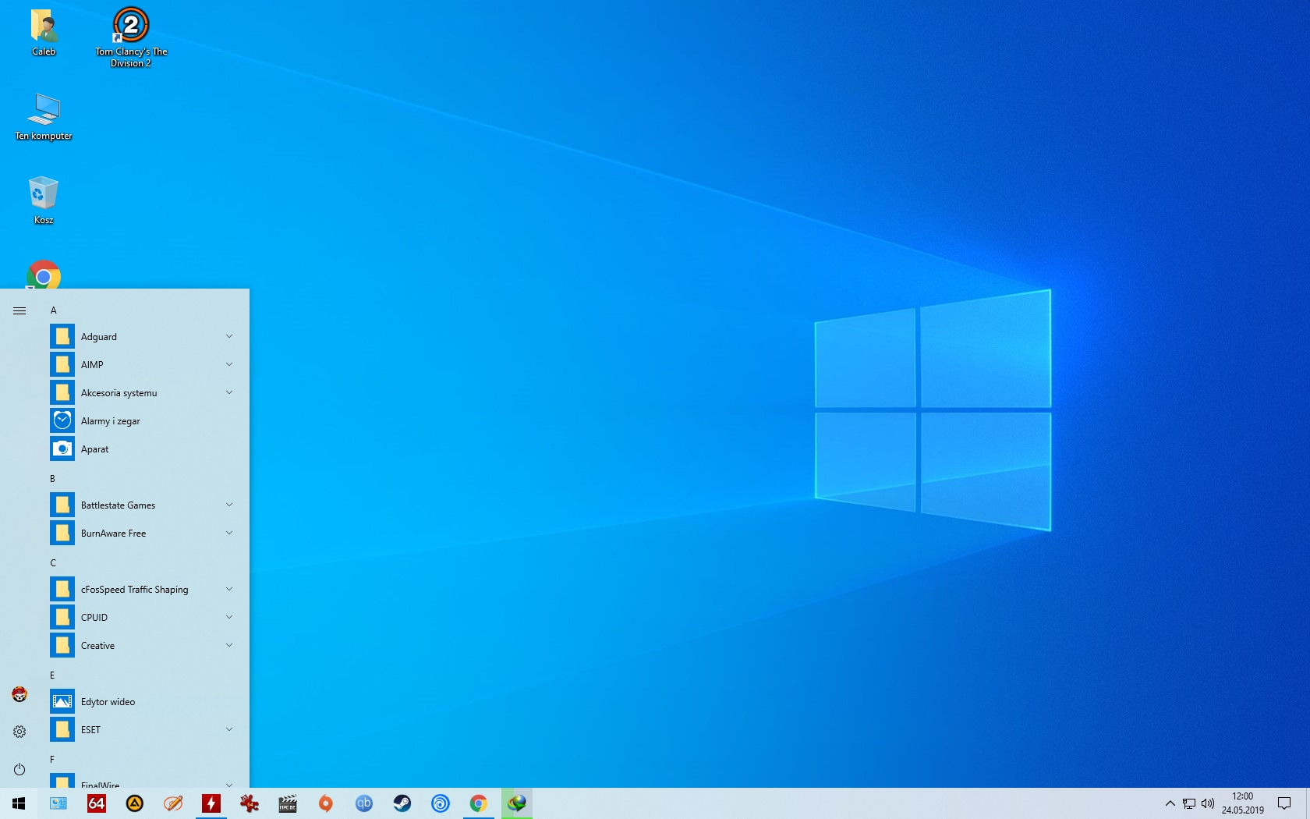Open Origin from the taskbar
The width and height of the screenshot is (1310, 819).
pyautogui.click(x=326, y=803)
